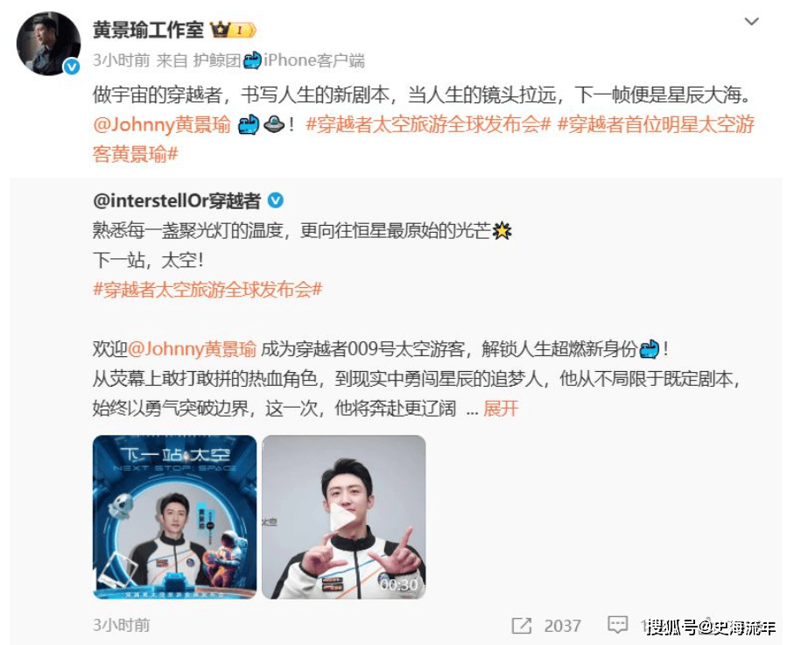Click the repost share icon
The image size is (794, 645).
tap(521, 626)
